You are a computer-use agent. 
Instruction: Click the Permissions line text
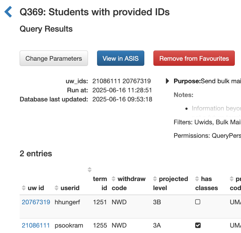point(207,136)
